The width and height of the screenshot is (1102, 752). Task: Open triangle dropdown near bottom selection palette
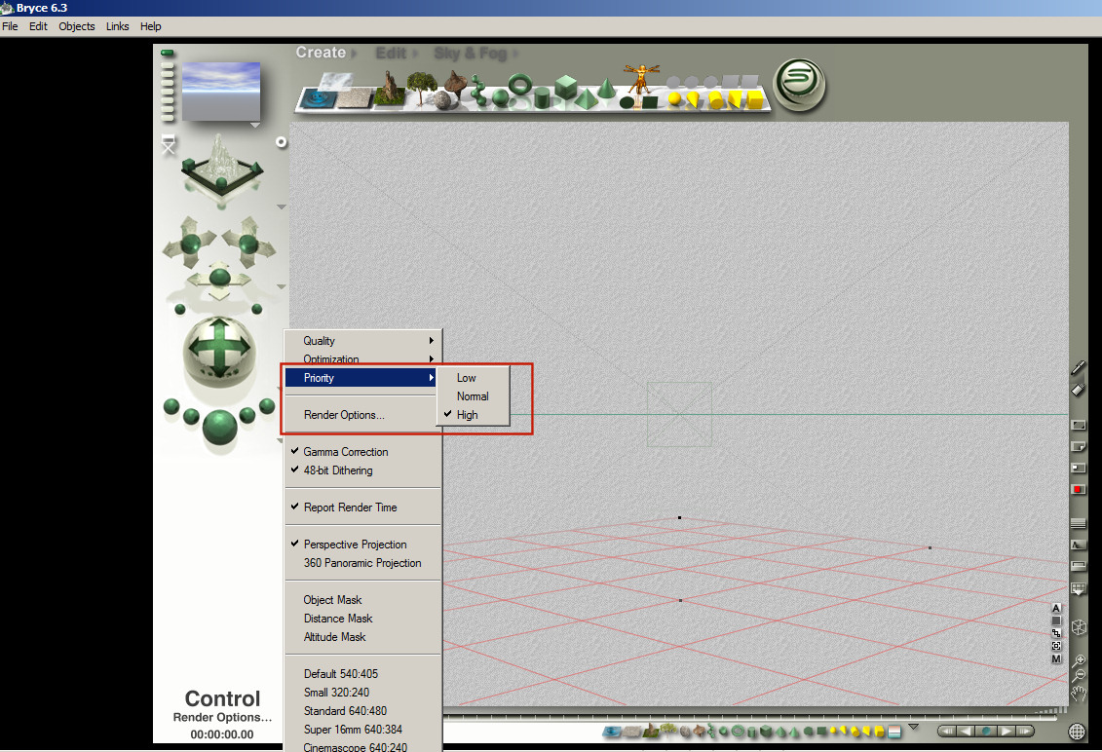pyautogui.click(x=914, y=727)
